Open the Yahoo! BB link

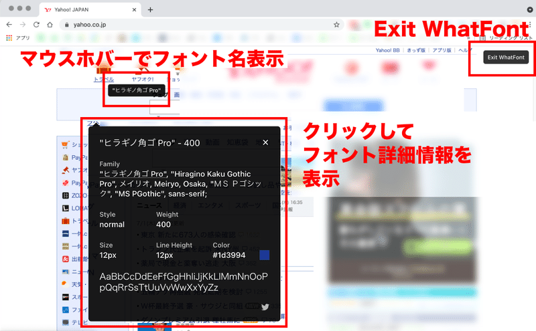point(388,50)
